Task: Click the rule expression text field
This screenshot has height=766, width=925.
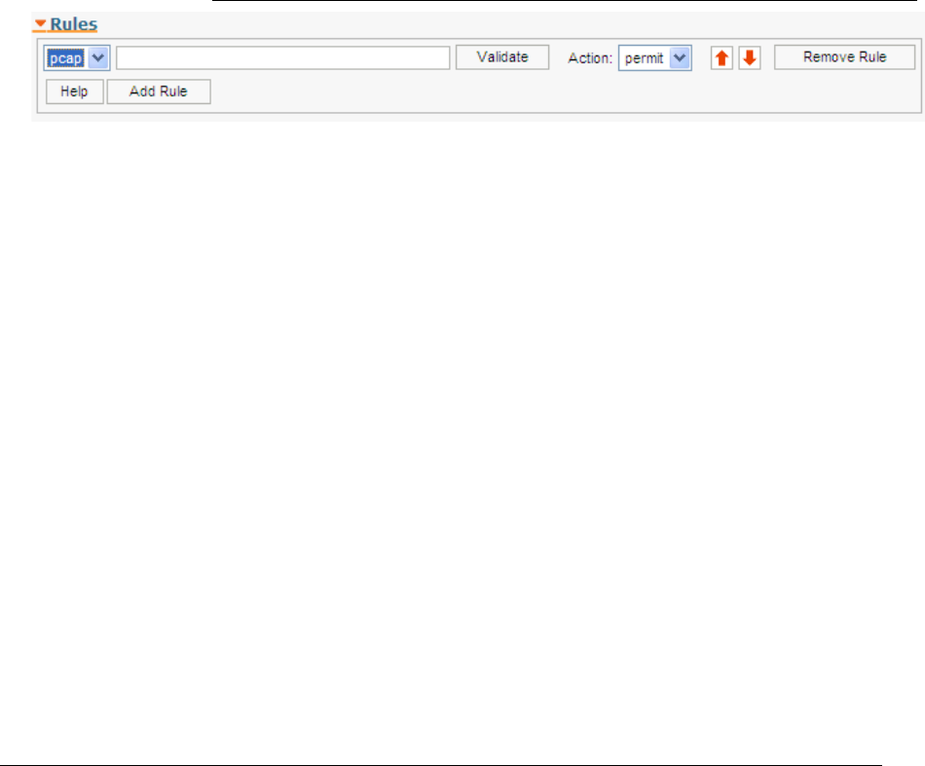Action: point(282,57)
